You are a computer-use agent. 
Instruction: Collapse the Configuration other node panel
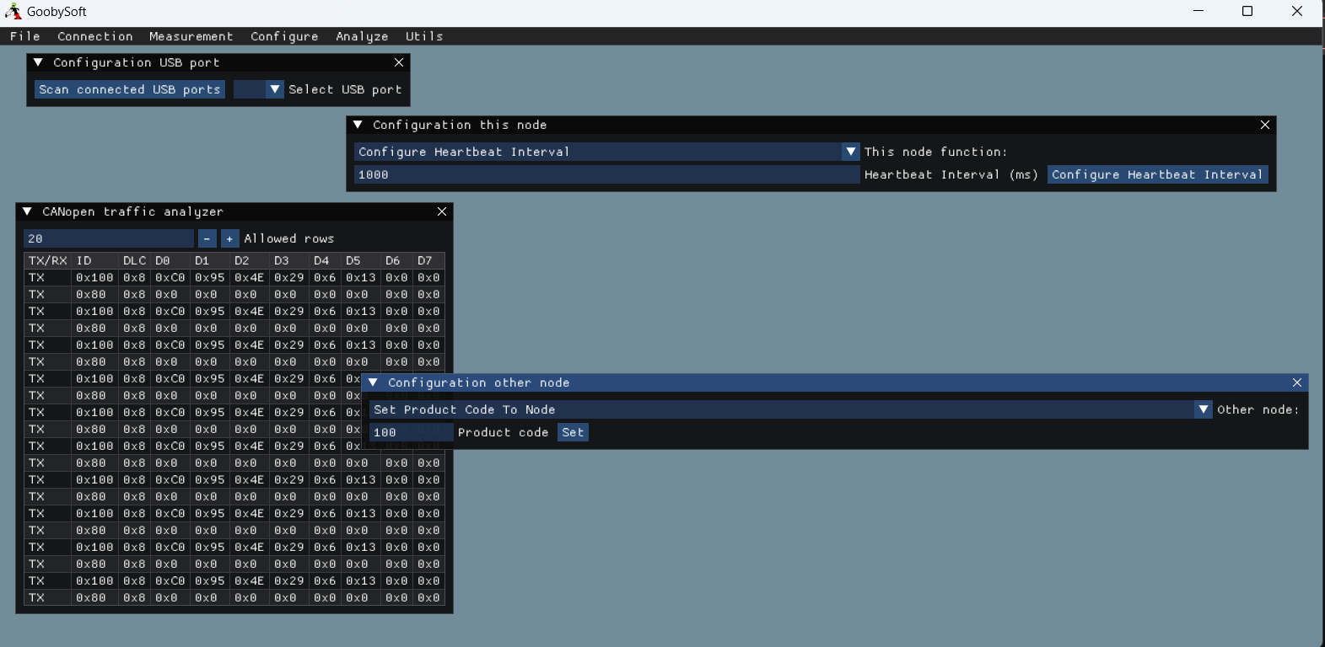click(373, 382)
